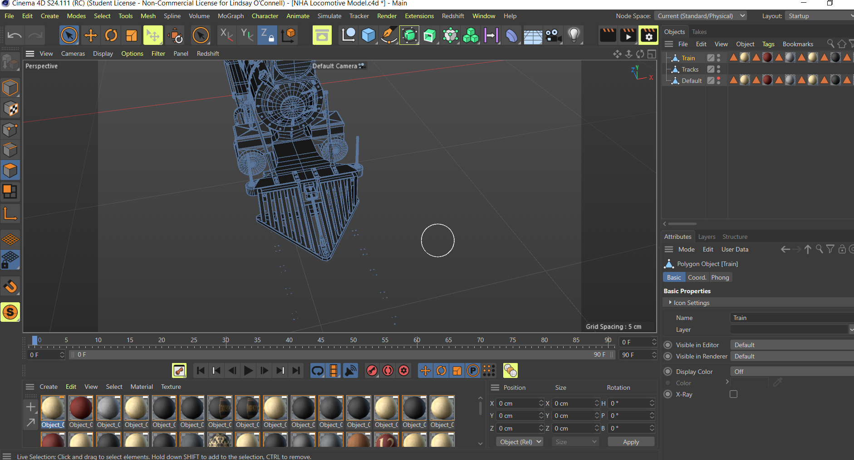This screenshot has height=460, width=854.
Task: Click the Cube primitive icon
Action: pos(368,35)
